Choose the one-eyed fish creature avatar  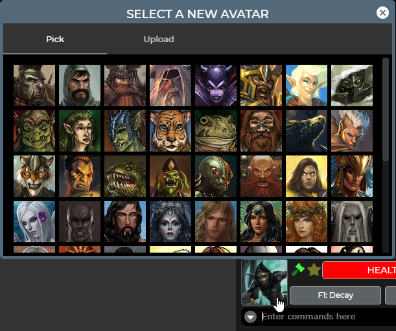pyautogui.click(x=216, y=176)
